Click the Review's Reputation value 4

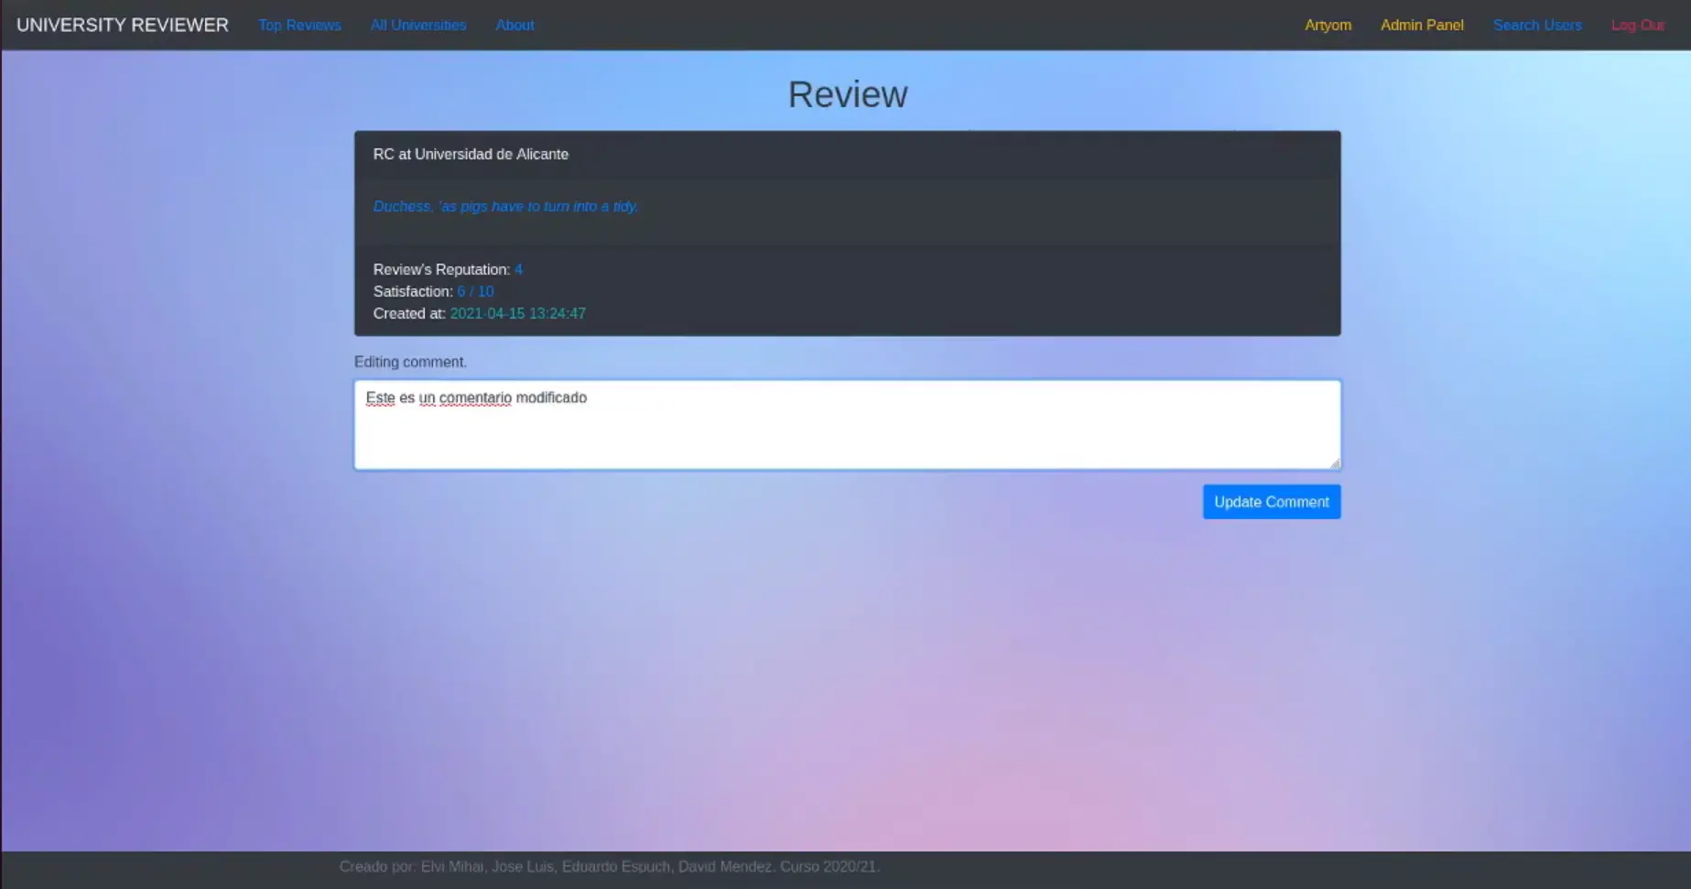tap(518, 269)
